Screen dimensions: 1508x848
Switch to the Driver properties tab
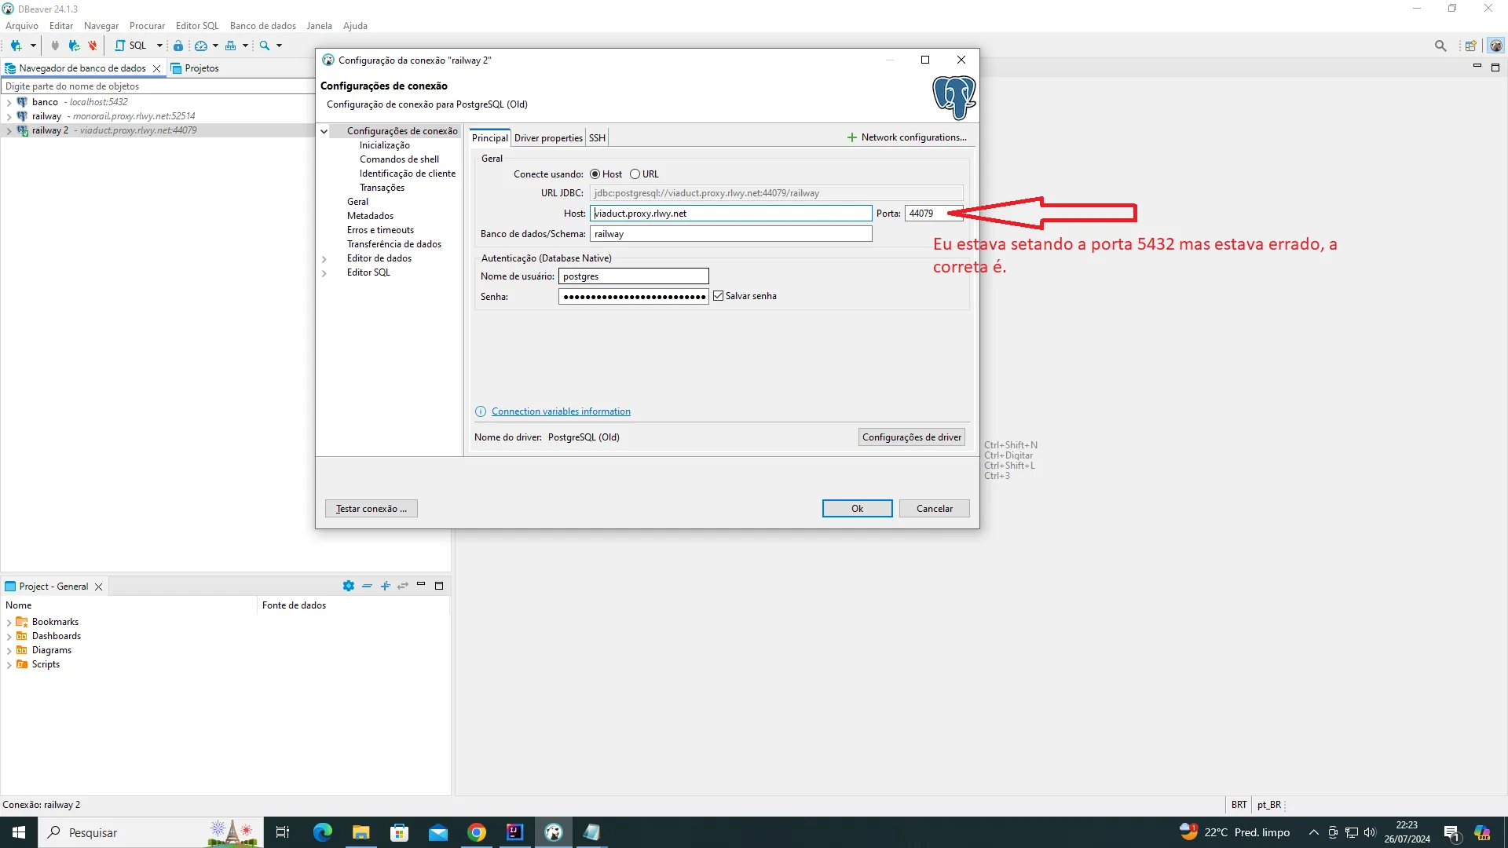pos(548,138)
